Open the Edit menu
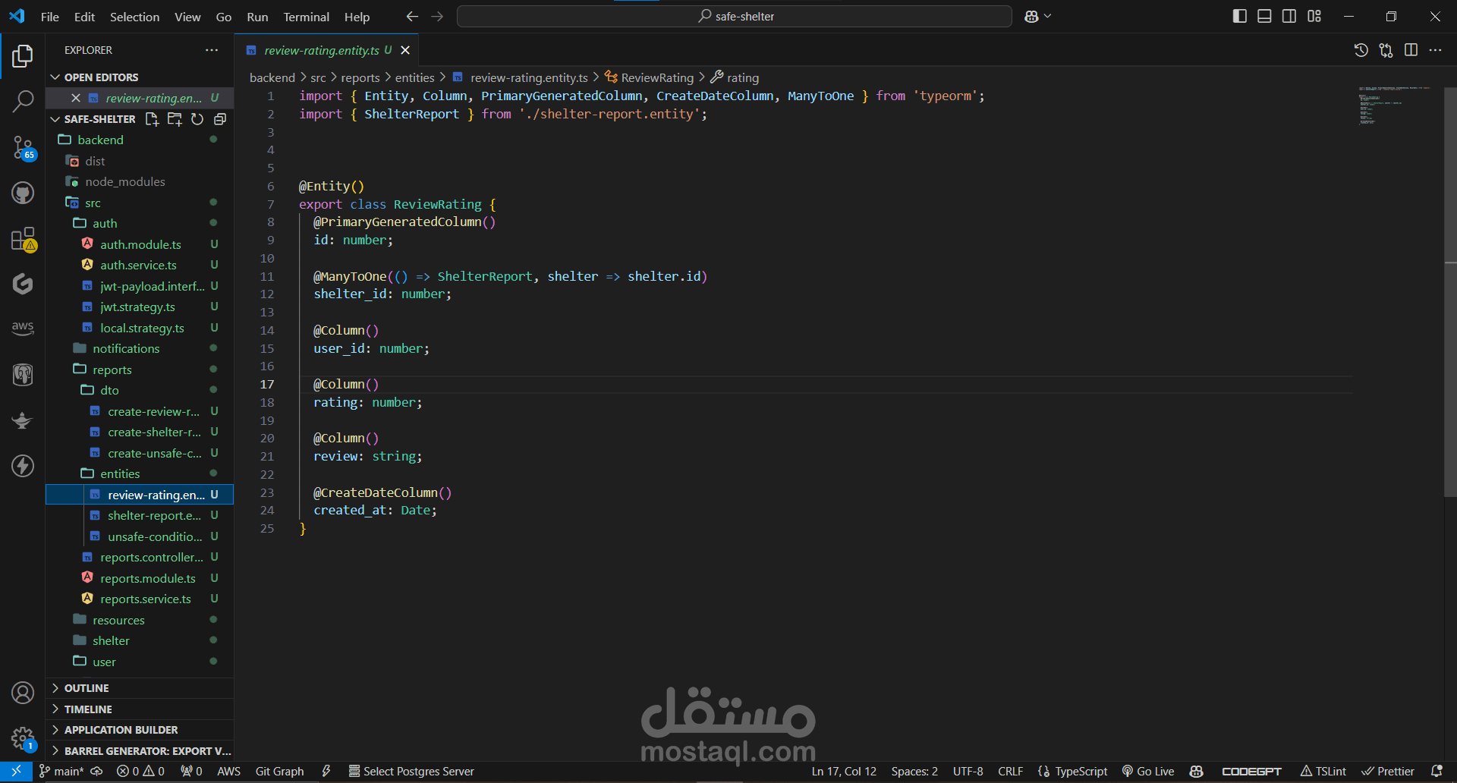 [x=84, y=17]
